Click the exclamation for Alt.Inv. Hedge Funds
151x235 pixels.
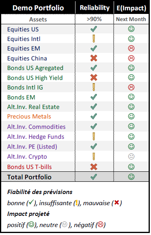pos(94,136)
